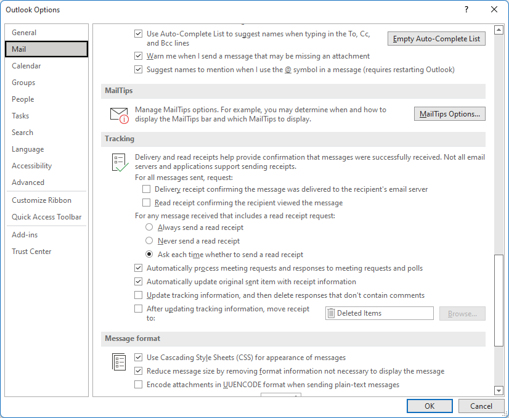Viewport: 509px width, 418px height.
Task: Toggle automatically update original sent item checkbox
Action: (x=138, y=281)
